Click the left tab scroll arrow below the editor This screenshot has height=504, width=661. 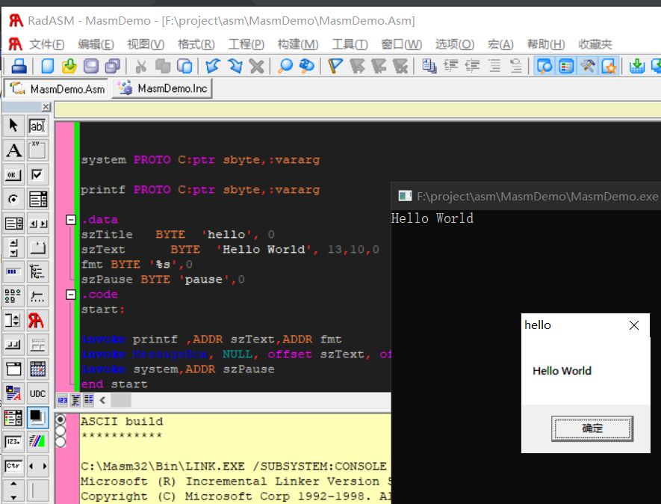[102, 401]
